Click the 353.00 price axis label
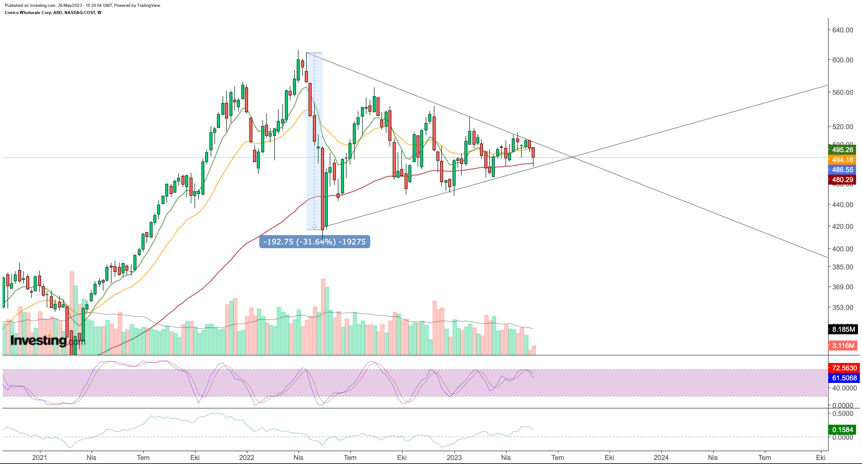This screenshot has width=862, height=464. [x=843, y=307]
